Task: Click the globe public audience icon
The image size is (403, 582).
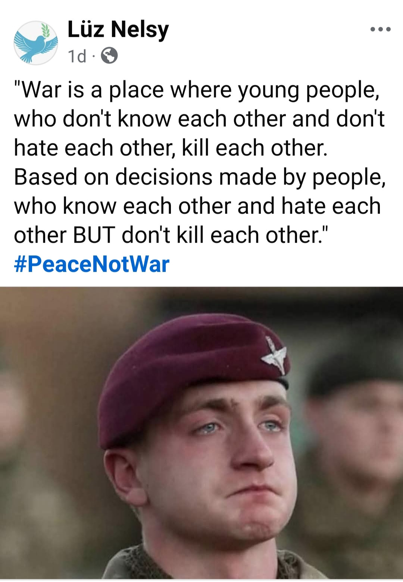Action: 109,56
